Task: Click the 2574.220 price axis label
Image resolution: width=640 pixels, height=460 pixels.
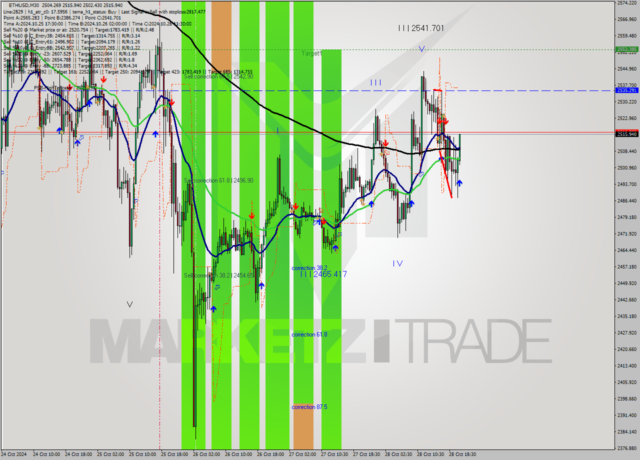Action: tap(627, 3)
